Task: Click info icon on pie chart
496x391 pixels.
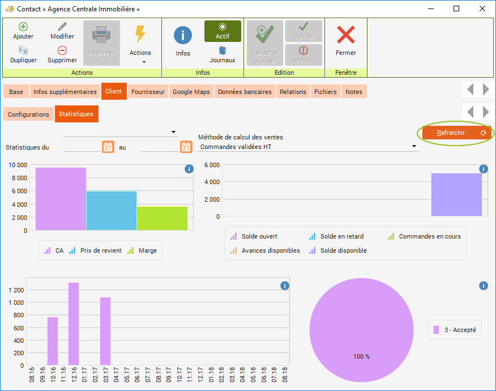Action: click(x=483, y=286)
